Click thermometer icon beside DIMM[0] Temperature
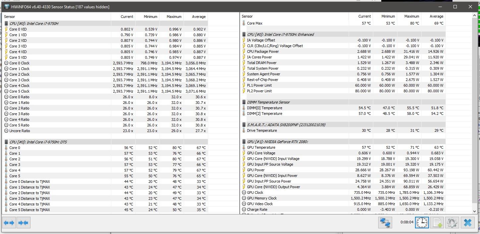Image resolution: width=480 pixels, height=234 pixels. coord(244,108)
